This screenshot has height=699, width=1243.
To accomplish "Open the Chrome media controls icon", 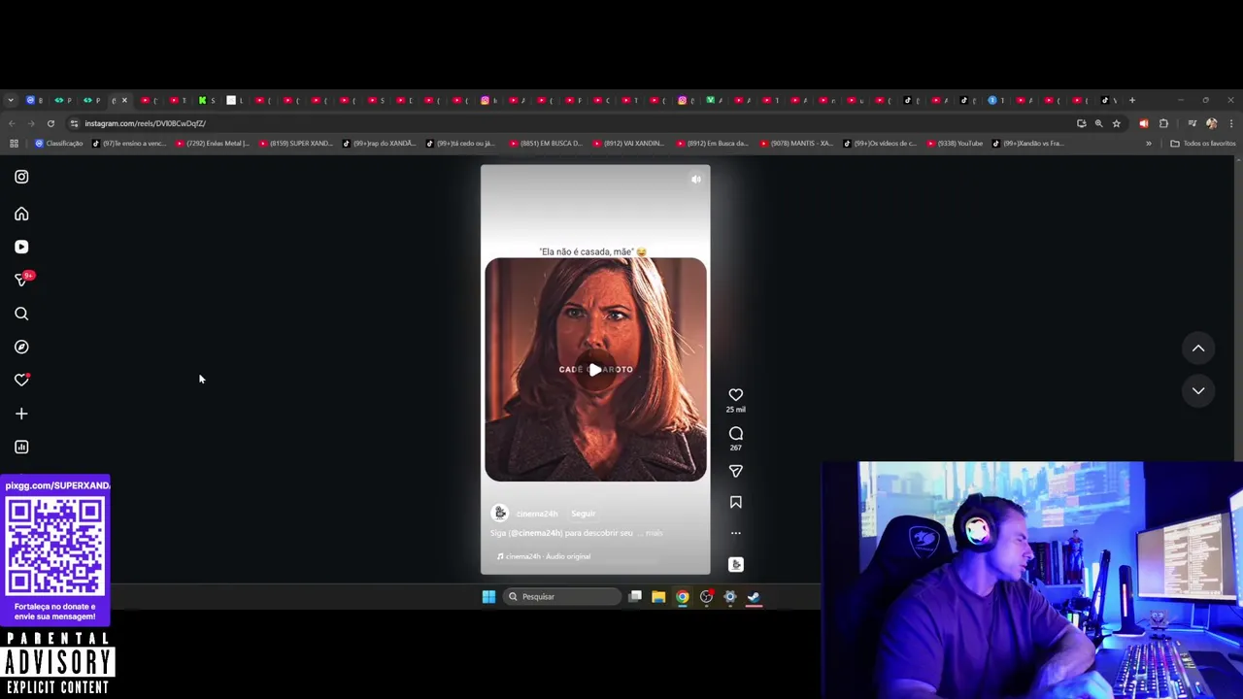I will pos(1192,123).
